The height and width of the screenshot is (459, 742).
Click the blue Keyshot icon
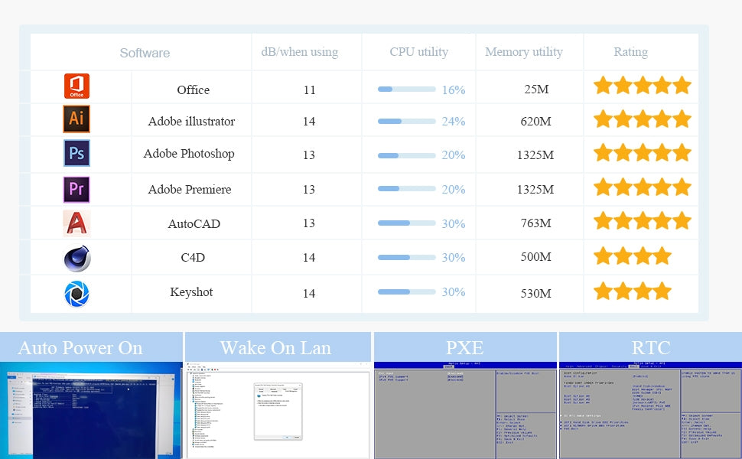76,294
